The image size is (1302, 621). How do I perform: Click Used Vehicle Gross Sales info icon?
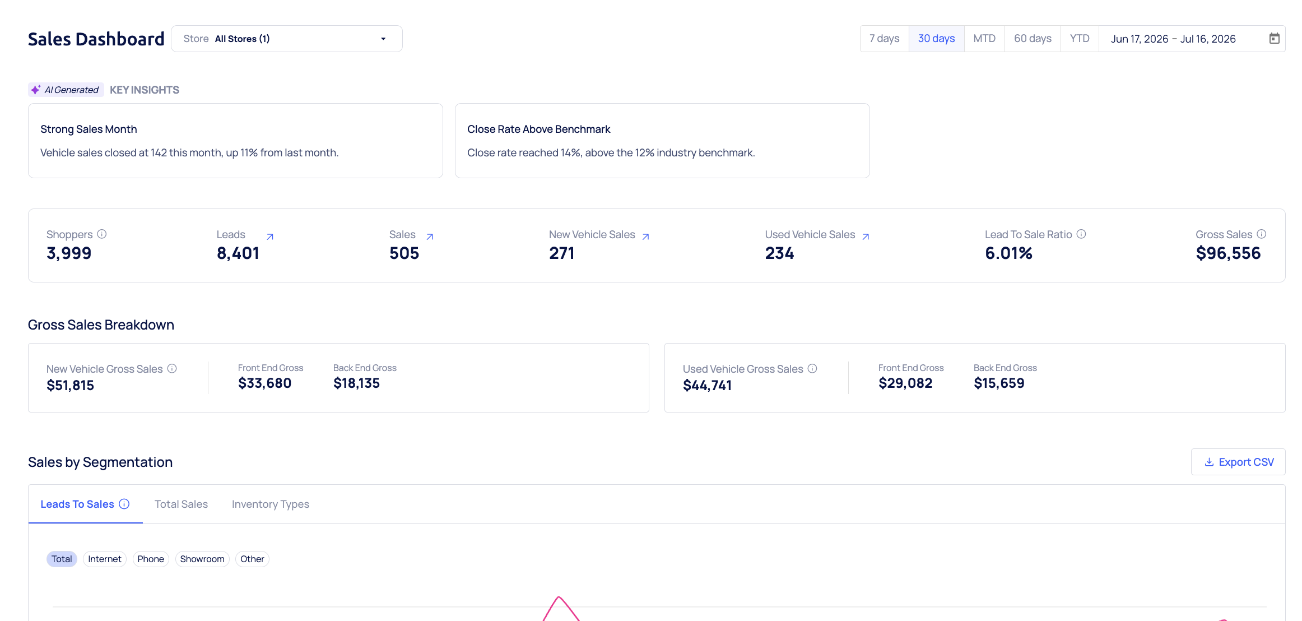pos(812,369)
